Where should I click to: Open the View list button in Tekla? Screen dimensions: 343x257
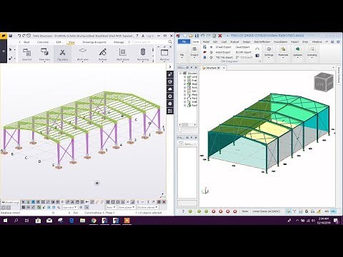[x=26, y=54]
